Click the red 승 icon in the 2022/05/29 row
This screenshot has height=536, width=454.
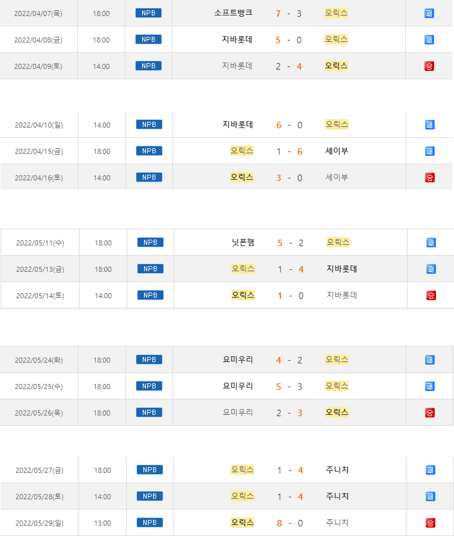(430, 522)
